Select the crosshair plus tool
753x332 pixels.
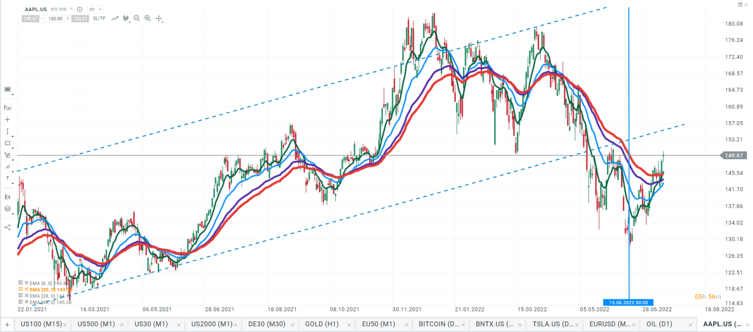[7, 119]
